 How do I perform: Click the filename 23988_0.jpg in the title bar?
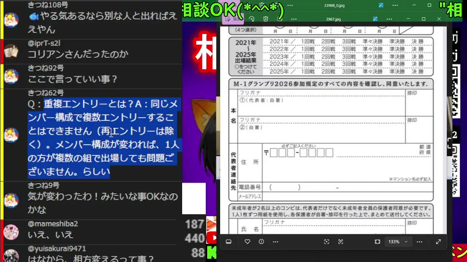[x=334, y=5]
